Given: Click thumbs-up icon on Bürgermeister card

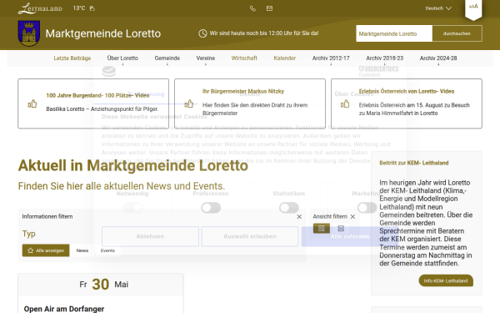Looking at the screenshot, I should [x=189, y=103].
